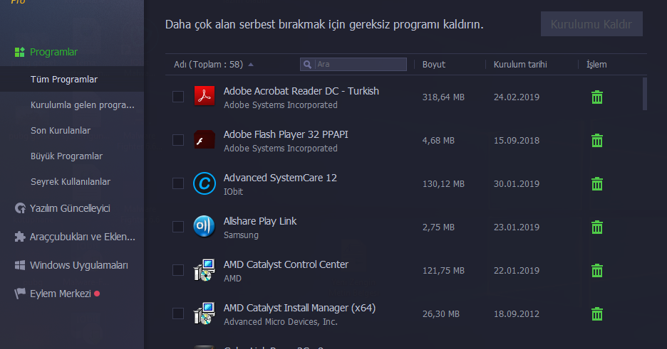The width and height of the screenshot is (667, 349).
Task: Sort by Kurulum tarihi column header
Action: [x=520, y=65]
